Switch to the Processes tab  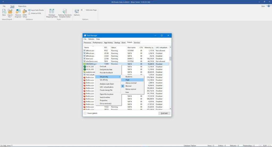(87, 43)
